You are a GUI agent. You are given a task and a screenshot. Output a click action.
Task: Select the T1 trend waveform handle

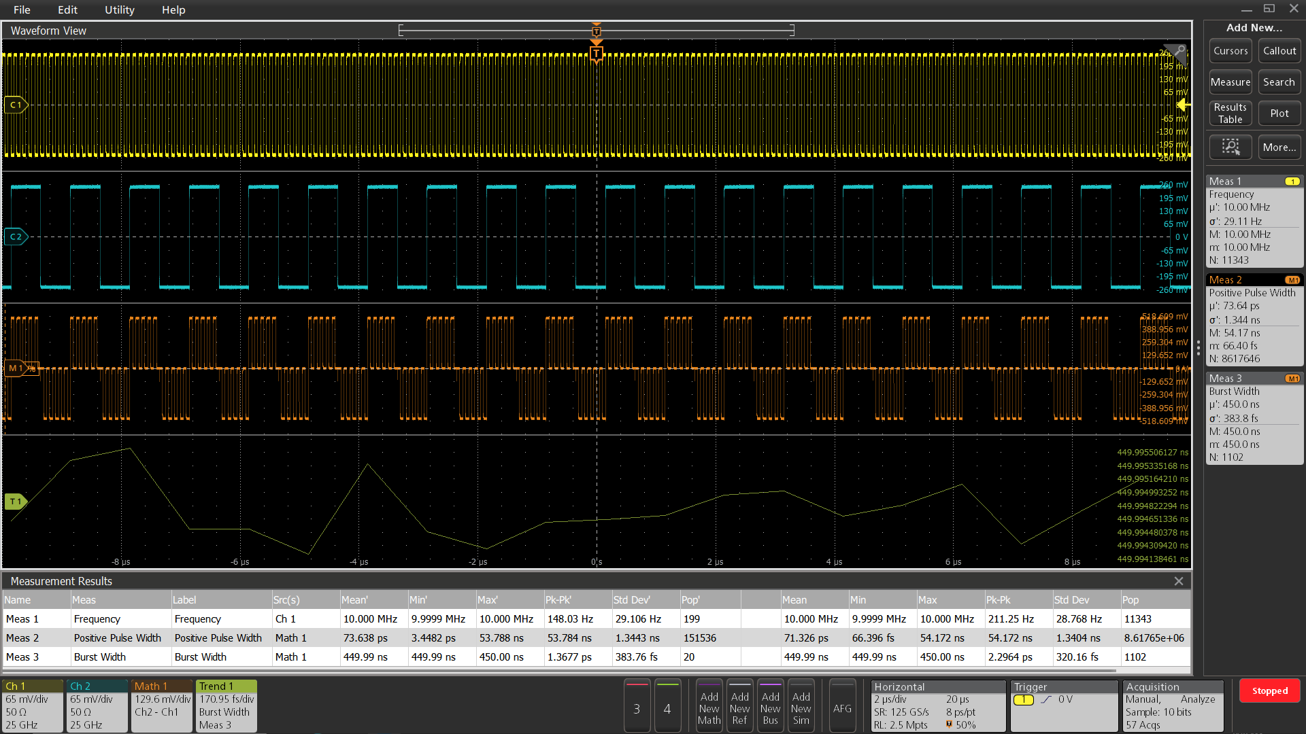pyautogui.click(x=16, y=502)
